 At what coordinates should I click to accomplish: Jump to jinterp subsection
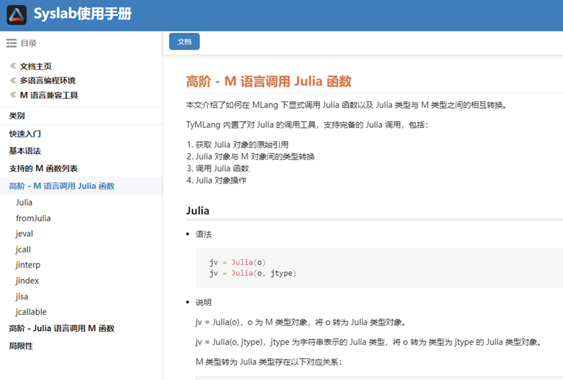point(28,265)
